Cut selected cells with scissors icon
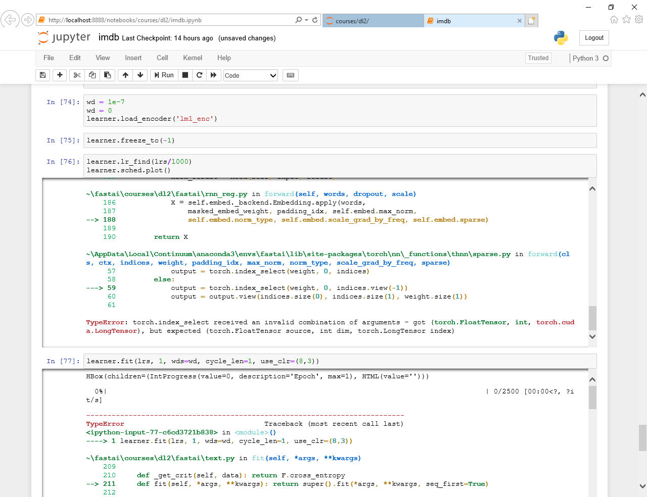647x497 pixels. click(77, 75)
